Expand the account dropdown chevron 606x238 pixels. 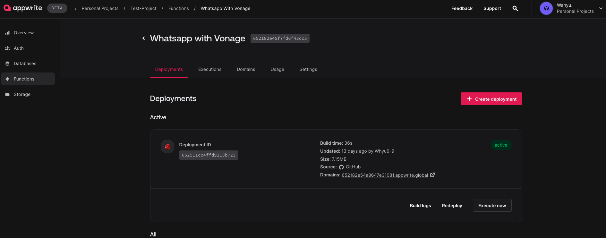[601, 8]
